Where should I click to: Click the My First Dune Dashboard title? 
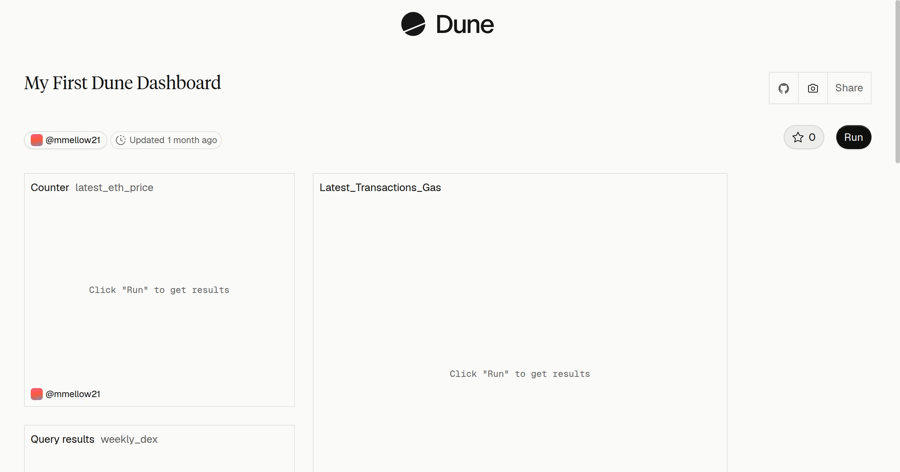click(x=123, y=83)
